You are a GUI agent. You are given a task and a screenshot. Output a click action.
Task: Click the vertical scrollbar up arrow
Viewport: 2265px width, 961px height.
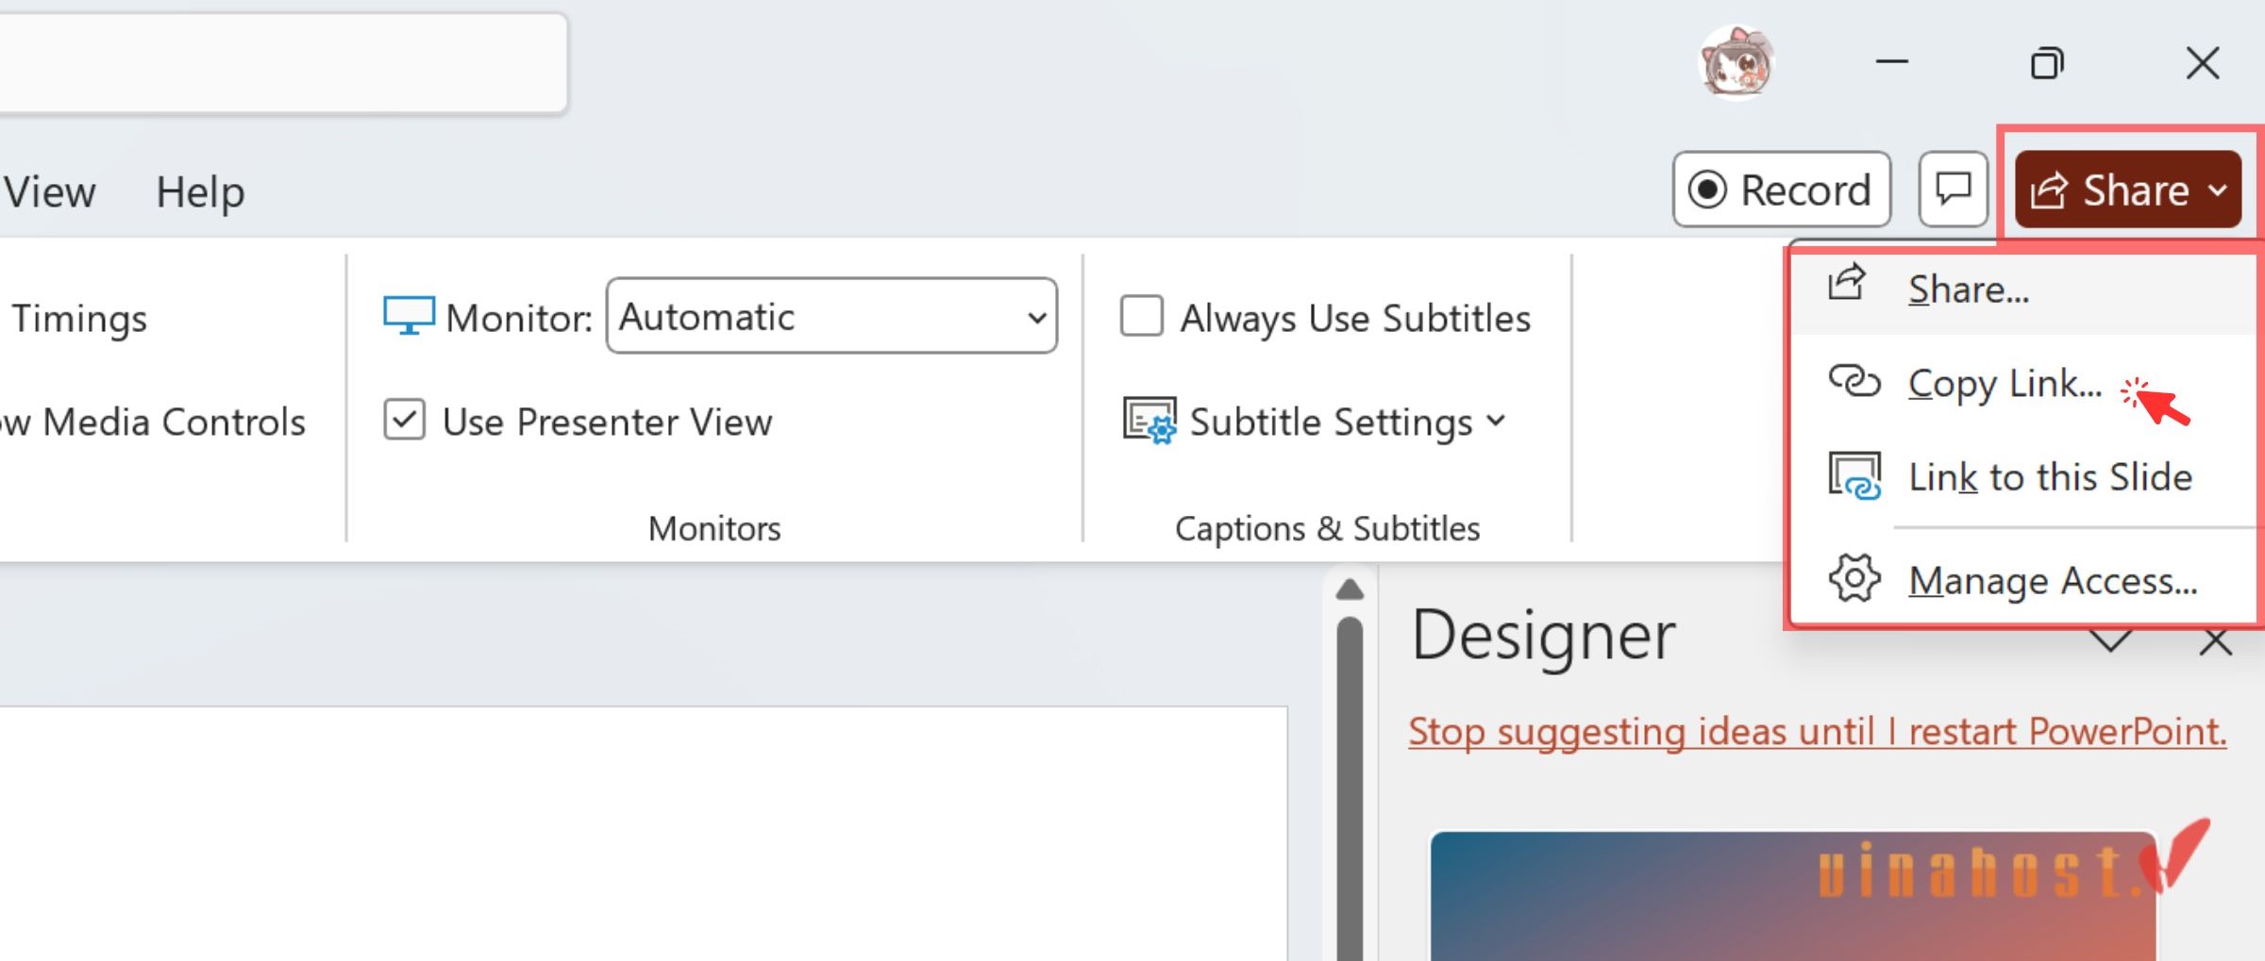point(1350,589)
